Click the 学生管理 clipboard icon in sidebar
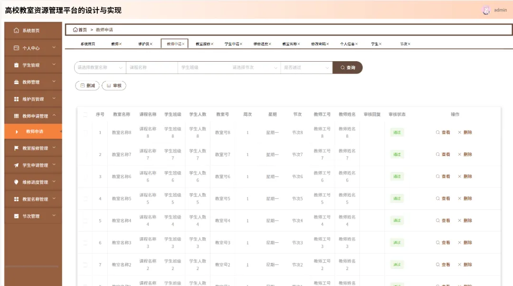Screen dimensions: 513x286 point(16,65)
